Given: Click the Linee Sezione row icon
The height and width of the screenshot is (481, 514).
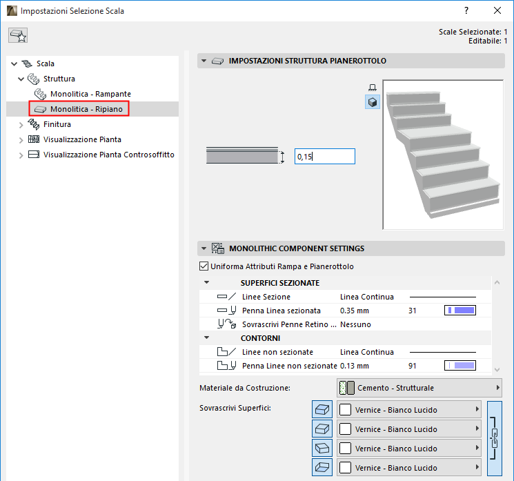Looking at the screenshot, I should (226, 297).
